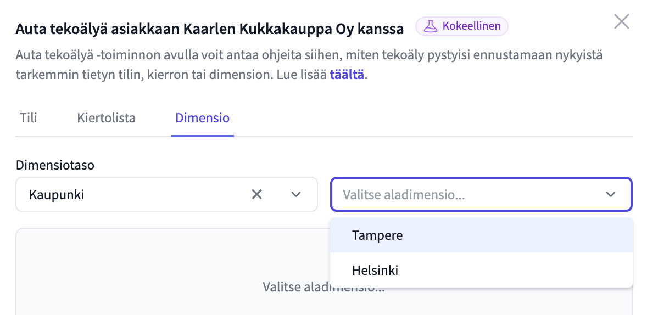Image resolution: width=647 pixels, height=315 pixels.
Task: Click the Kokeellinen badge label
Action: click(x=471, y=26)
